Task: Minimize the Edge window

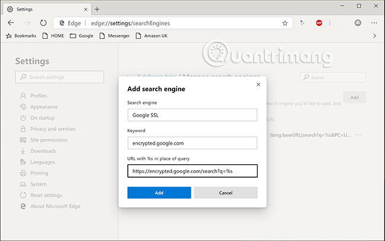Action: click(x=342, y=6)
